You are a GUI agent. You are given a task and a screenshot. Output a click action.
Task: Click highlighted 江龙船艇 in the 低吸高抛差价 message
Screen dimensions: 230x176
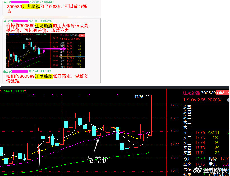click(44, 26)
